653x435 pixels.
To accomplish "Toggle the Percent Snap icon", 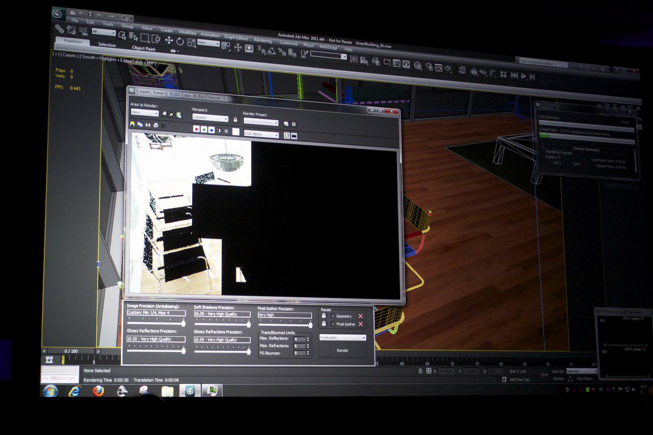I will point(281,52).
